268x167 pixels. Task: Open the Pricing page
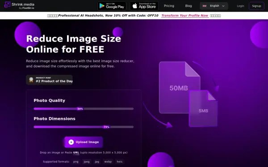pos(169,6)
